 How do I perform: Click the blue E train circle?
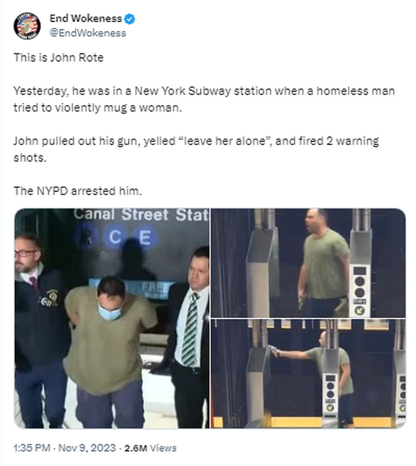[x=145, y=238]
